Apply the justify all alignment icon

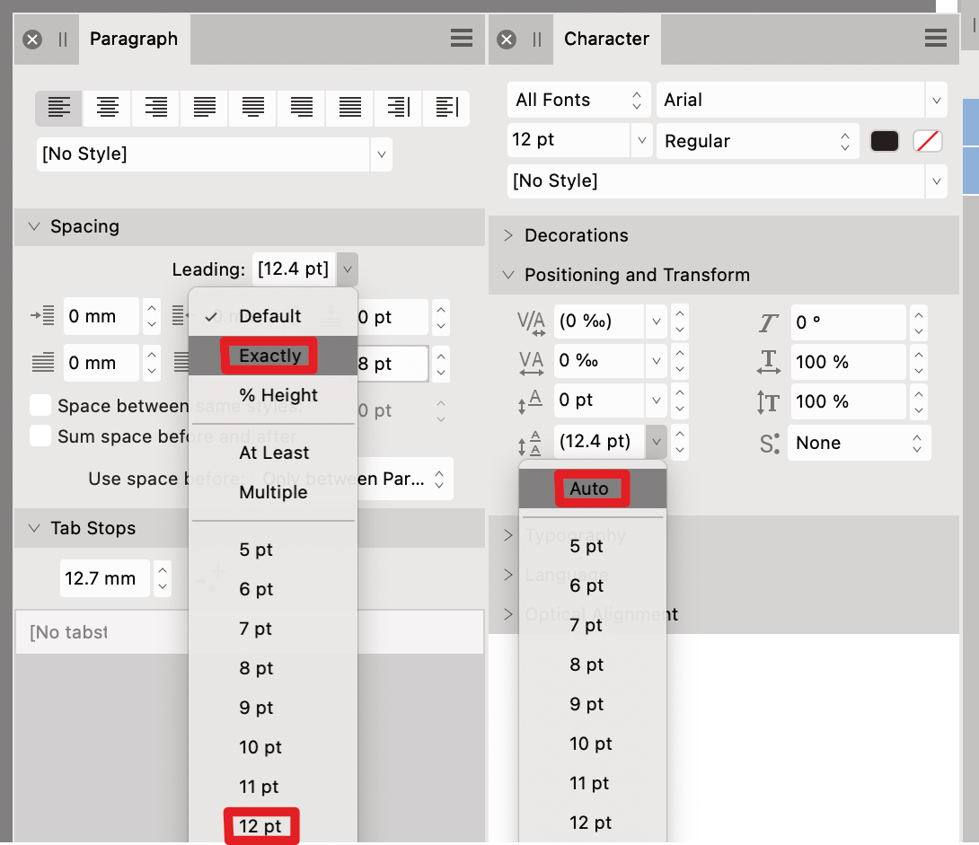[349, 108]
